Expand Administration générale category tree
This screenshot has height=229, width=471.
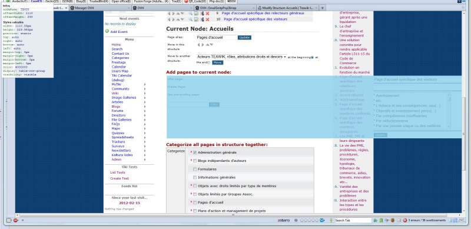(191, 152)
